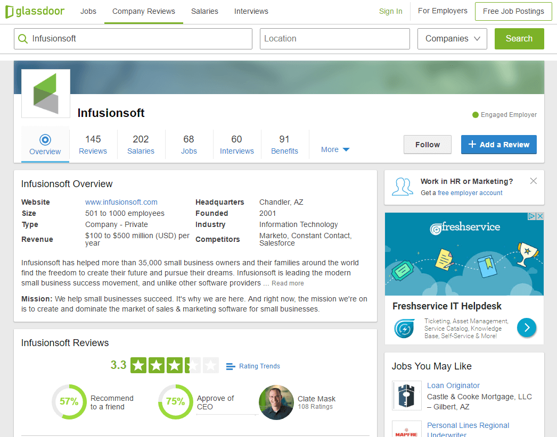Click the Glassdoor logo

tap(35, 11)
